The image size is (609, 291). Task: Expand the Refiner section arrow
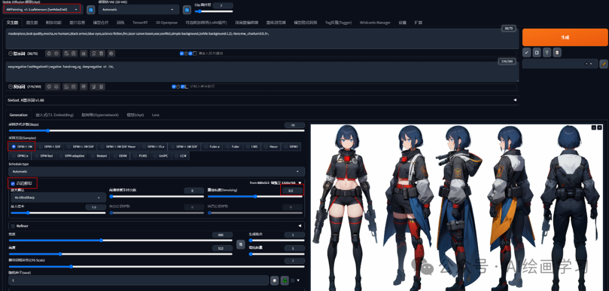pyautogui.click(x=299, y=226)
